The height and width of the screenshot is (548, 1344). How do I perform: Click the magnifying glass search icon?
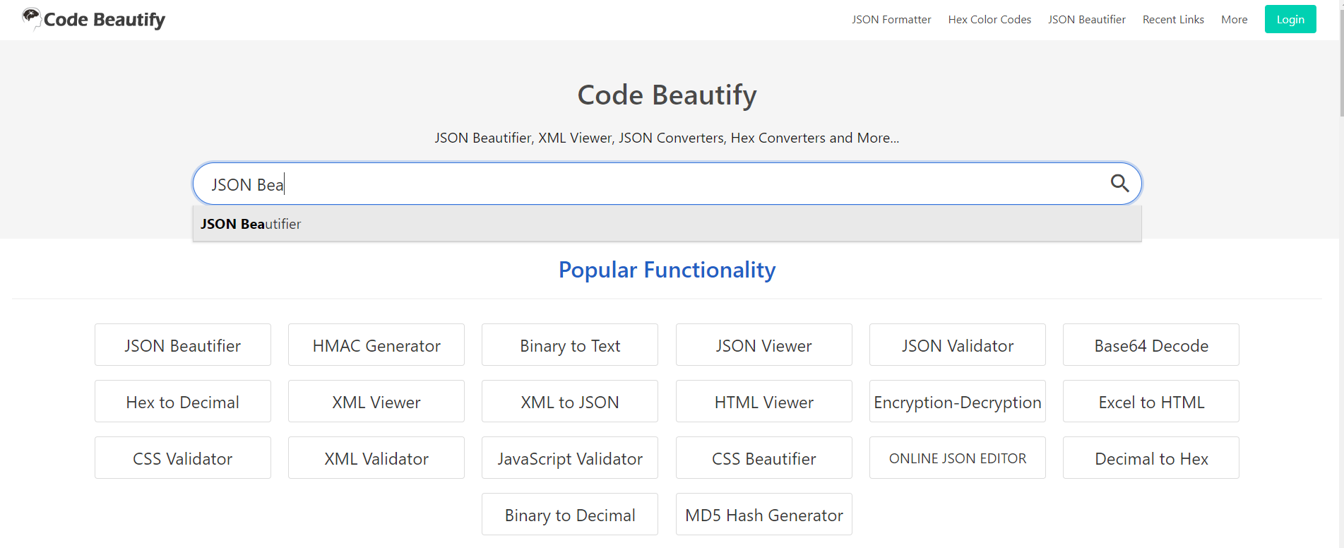coord(1119,184)
